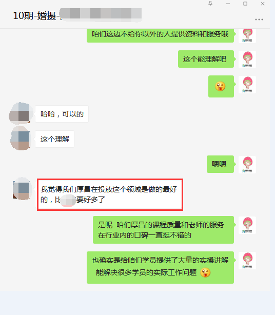Screen dimensions: 275x315
Task: Select the message 也确实是给咱们学员提供了大量的实操讲解
Action: [x=160, y=267]
